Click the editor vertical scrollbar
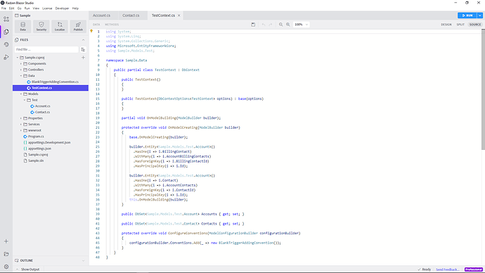The image size is (485, 273). [483, 87]
